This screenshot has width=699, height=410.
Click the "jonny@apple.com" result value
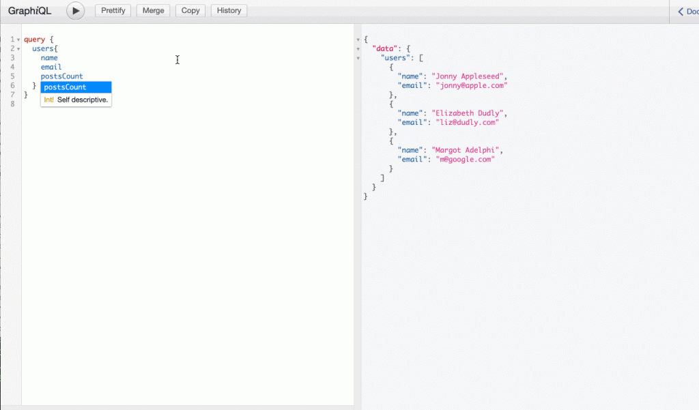(x=472, y=85)
